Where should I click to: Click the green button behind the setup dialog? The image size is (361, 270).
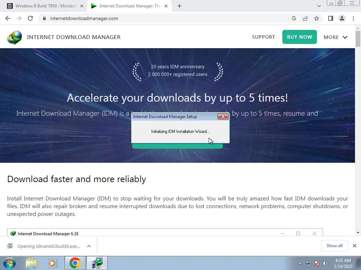pos(177,146)
